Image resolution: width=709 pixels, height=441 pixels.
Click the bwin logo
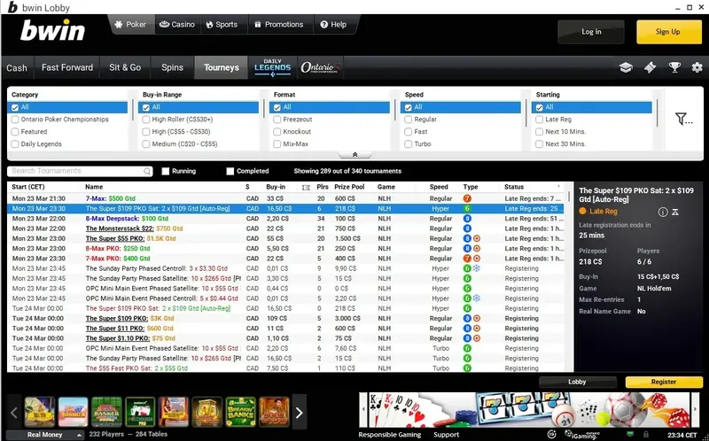click(52, 31)
